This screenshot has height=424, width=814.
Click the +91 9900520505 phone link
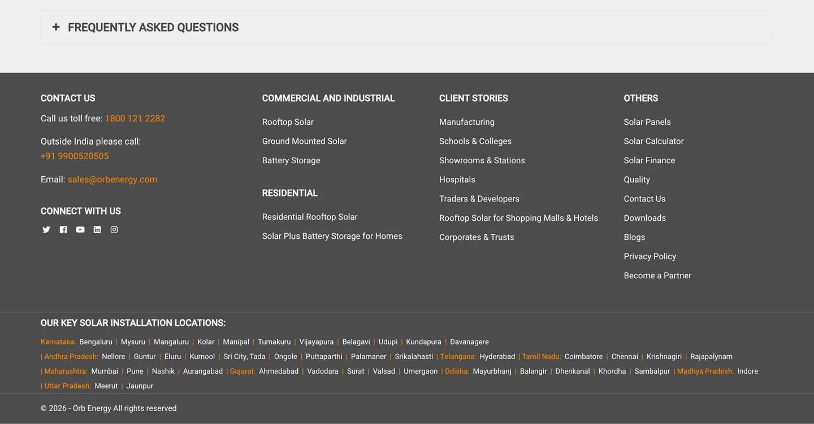[75, 156]
